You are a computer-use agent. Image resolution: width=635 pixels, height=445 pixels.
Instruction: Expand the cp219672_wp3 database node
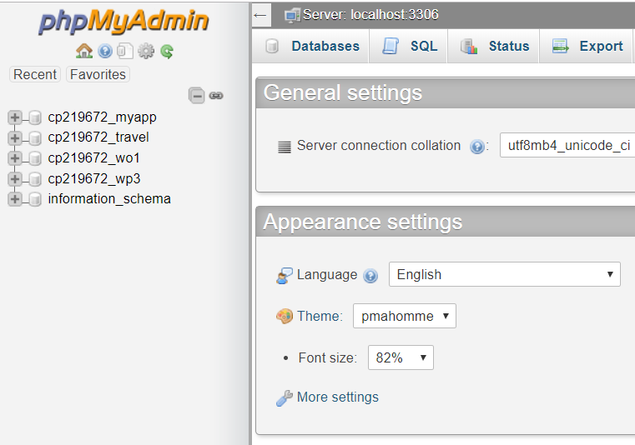coord(14,178)
